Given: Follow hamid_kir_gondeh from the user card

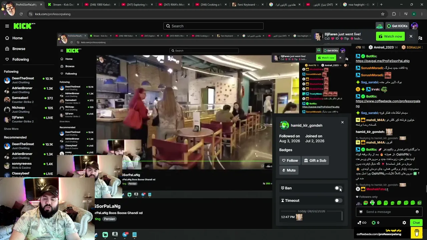Looking at the screenshot, I should click(x=290, y=161).
